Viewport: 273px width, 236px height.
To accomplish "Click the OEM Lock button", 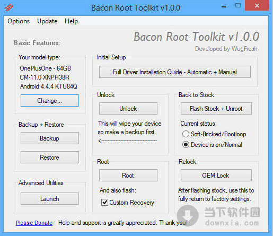I will 216,176.
